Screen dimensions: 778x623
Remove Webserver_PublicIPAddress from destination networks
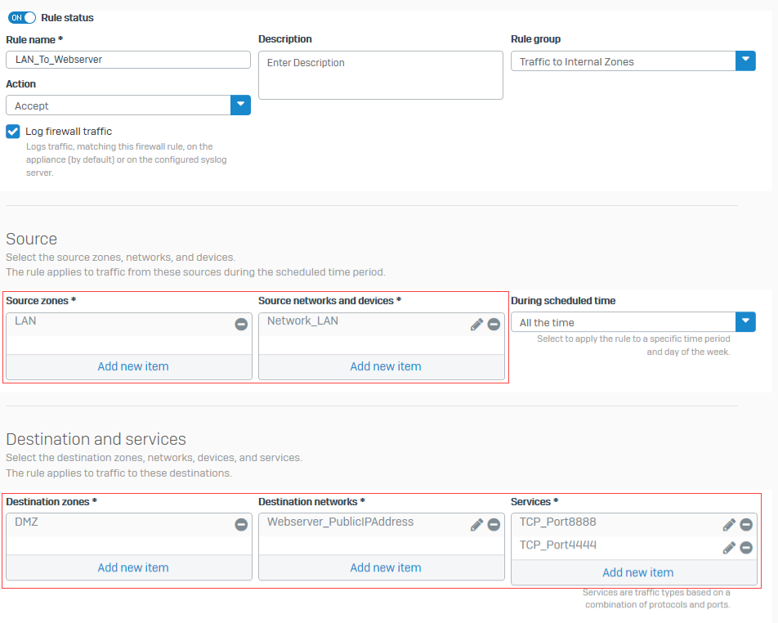coord(494,524)
